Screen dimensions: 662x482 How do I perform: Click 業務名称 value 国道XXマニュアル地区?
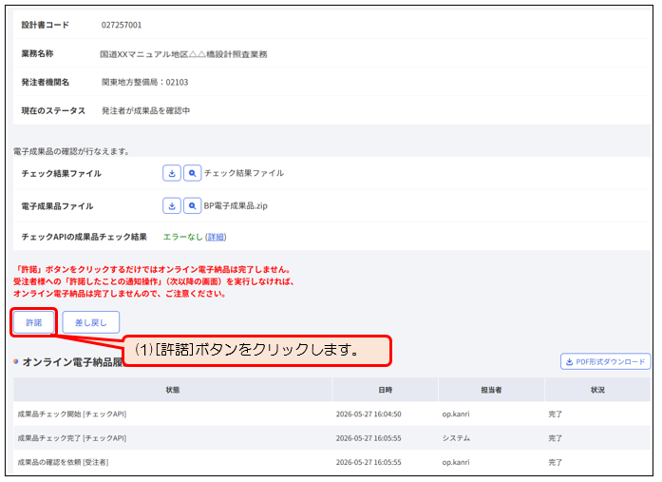pyautogui.click(x=183, y=54)
